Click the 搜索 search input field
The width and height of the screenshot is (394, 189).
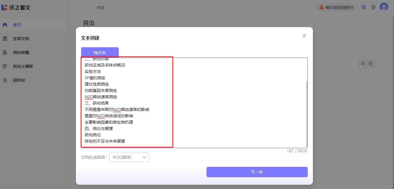(x=122, y=7)
